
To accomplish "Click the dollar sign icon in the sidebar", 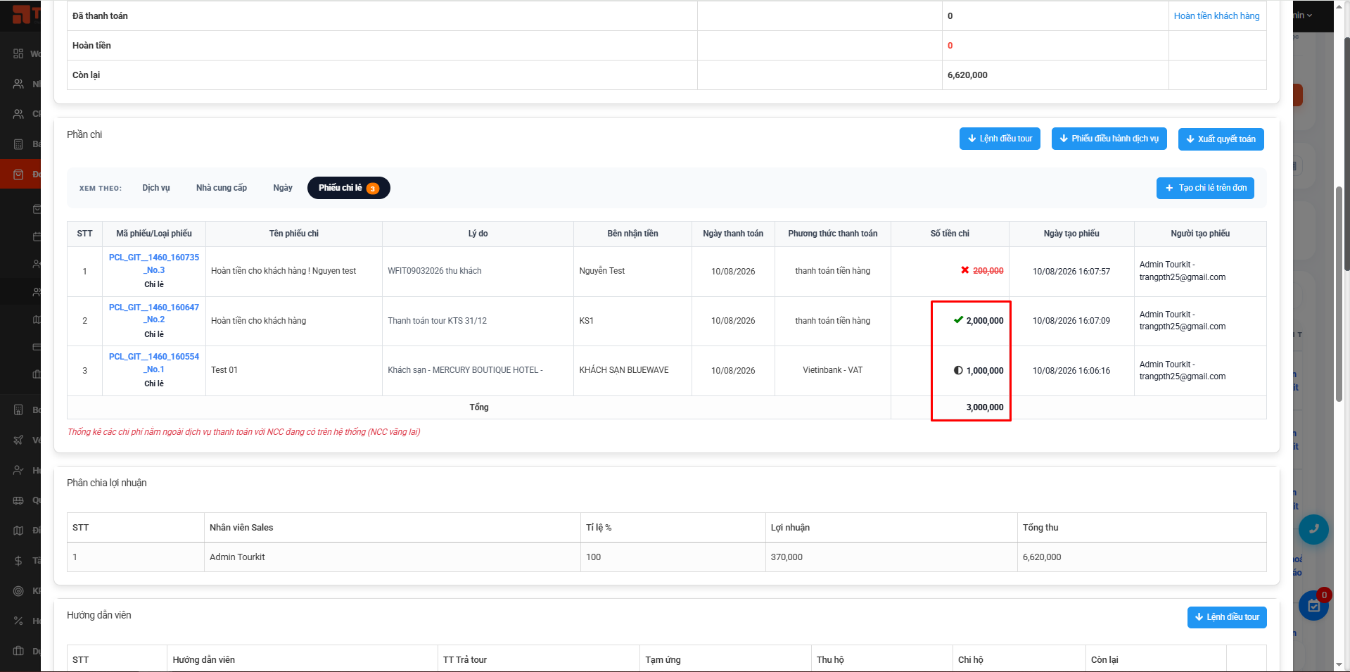I will coord(18,561).
